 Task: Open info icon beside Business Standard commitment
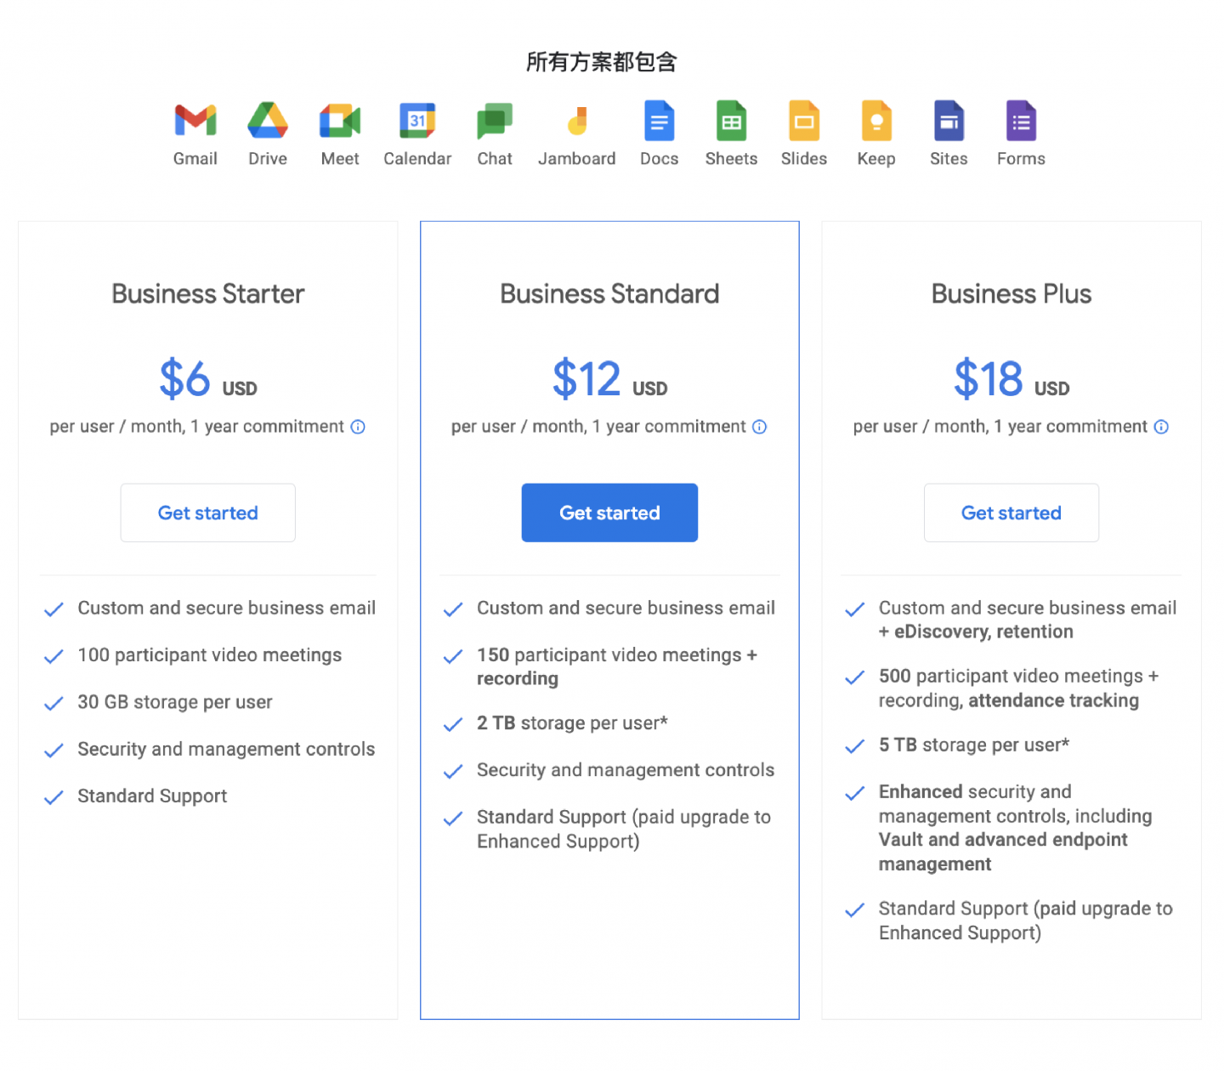point(760,427)
